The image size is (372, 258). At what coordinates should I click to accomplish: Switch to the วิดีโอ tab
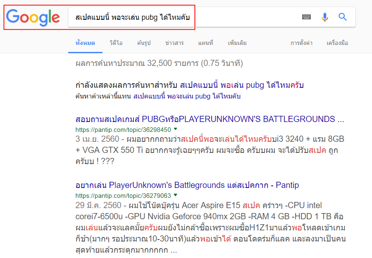[116, 43]
